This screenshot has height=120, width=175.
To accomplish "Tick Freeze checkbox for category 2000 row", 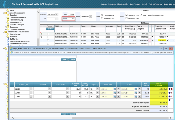I will click(x=48, y=37).
